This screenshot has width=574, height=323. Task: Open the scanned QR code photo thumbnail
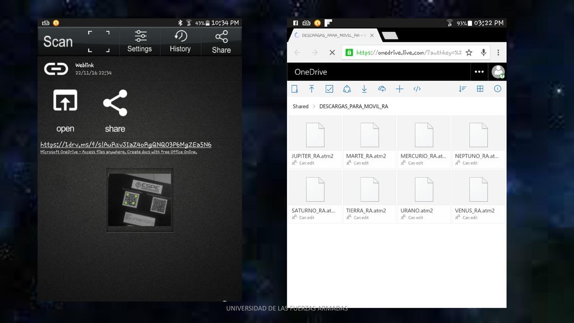click(140, 200)
